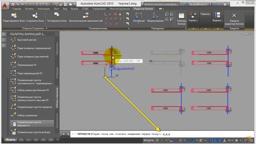Open the Управление ribbon tab

point(99,9)
